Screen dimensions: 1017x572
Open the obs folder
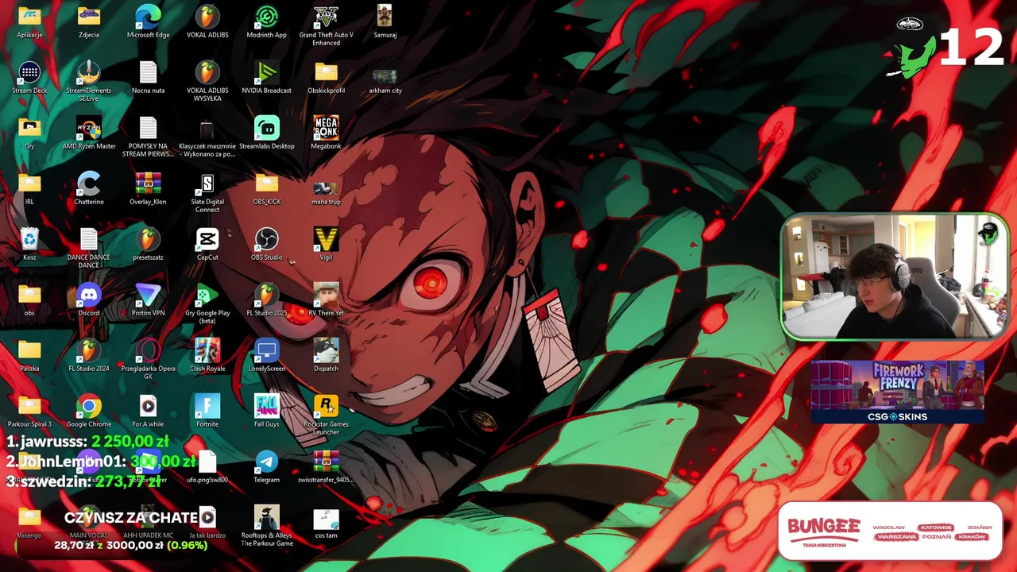29,300
